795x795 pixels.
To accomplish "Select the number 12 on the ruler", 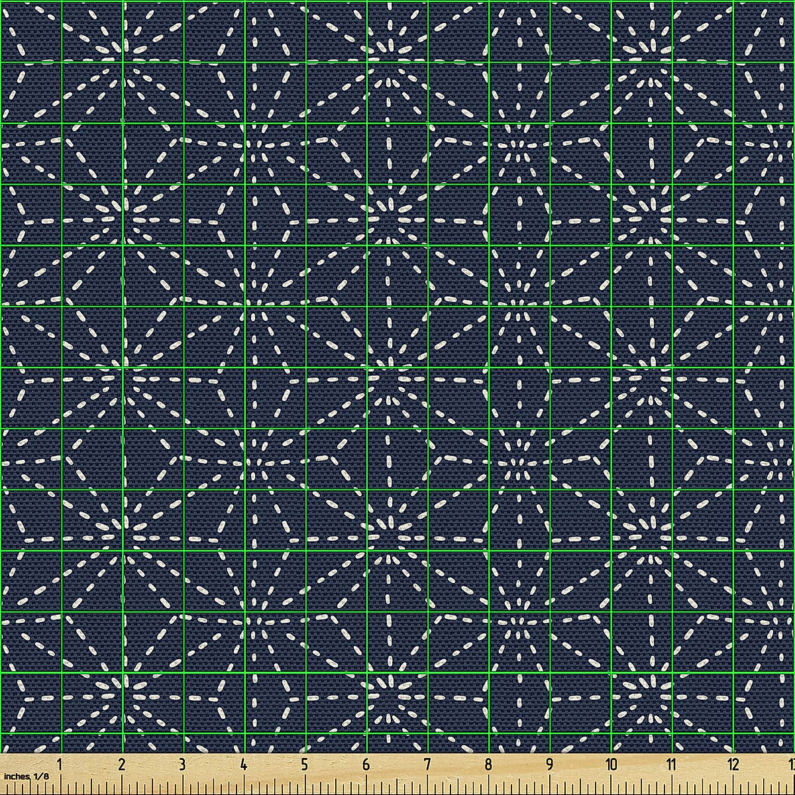I will click(733, 765).
